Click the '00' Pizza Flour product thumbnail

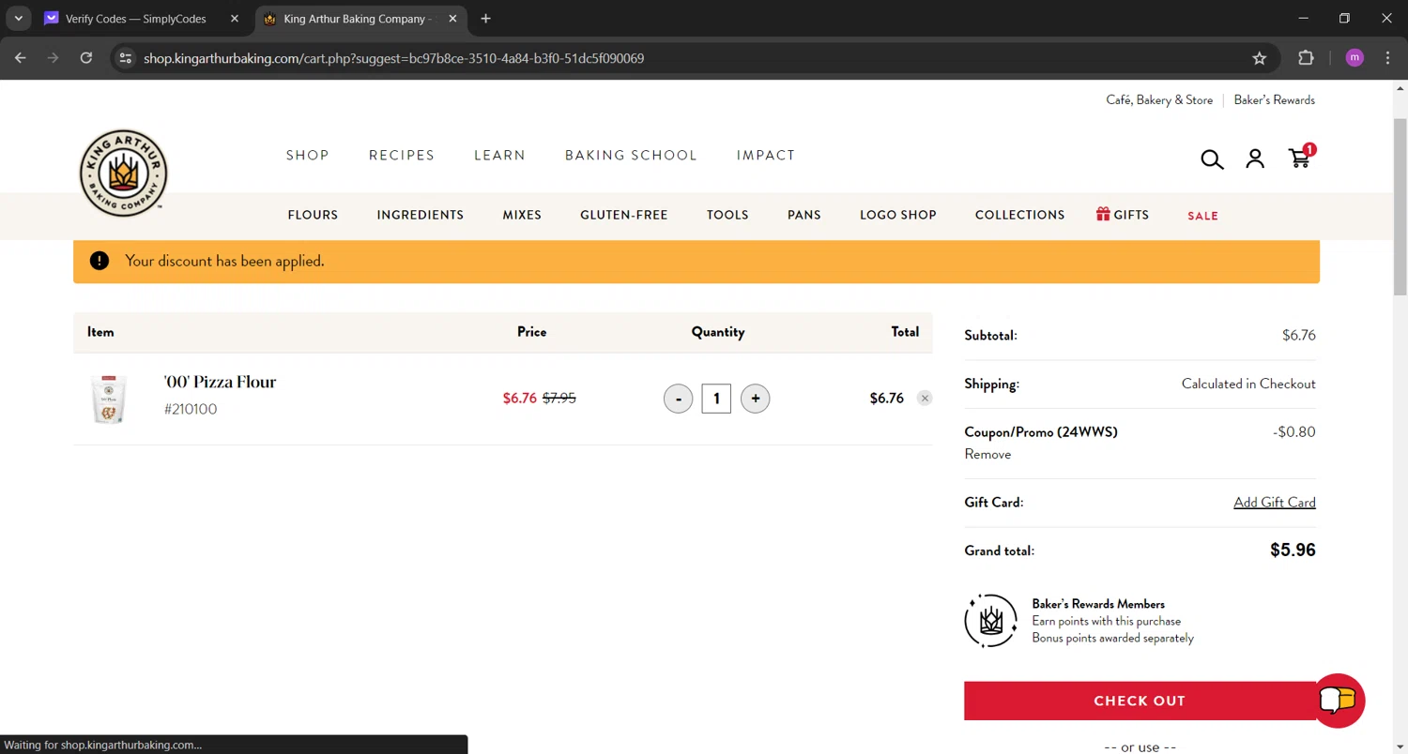coord(109,400)
